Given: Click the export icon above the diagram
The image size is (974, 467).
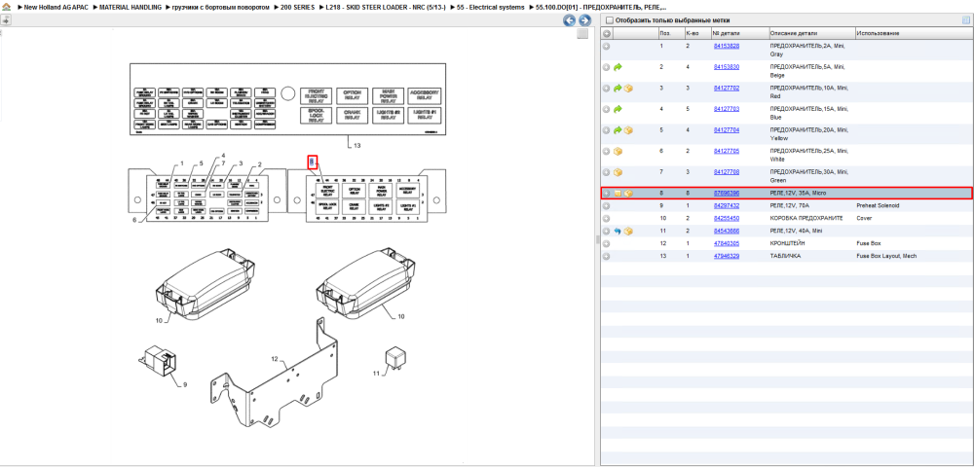Looking at the screenshot, I should [x=6, y=20].
